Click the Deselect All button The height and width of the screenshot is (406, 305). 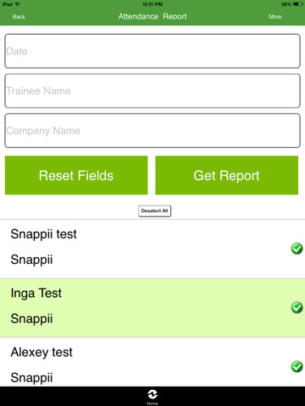[x=154, y=211]
